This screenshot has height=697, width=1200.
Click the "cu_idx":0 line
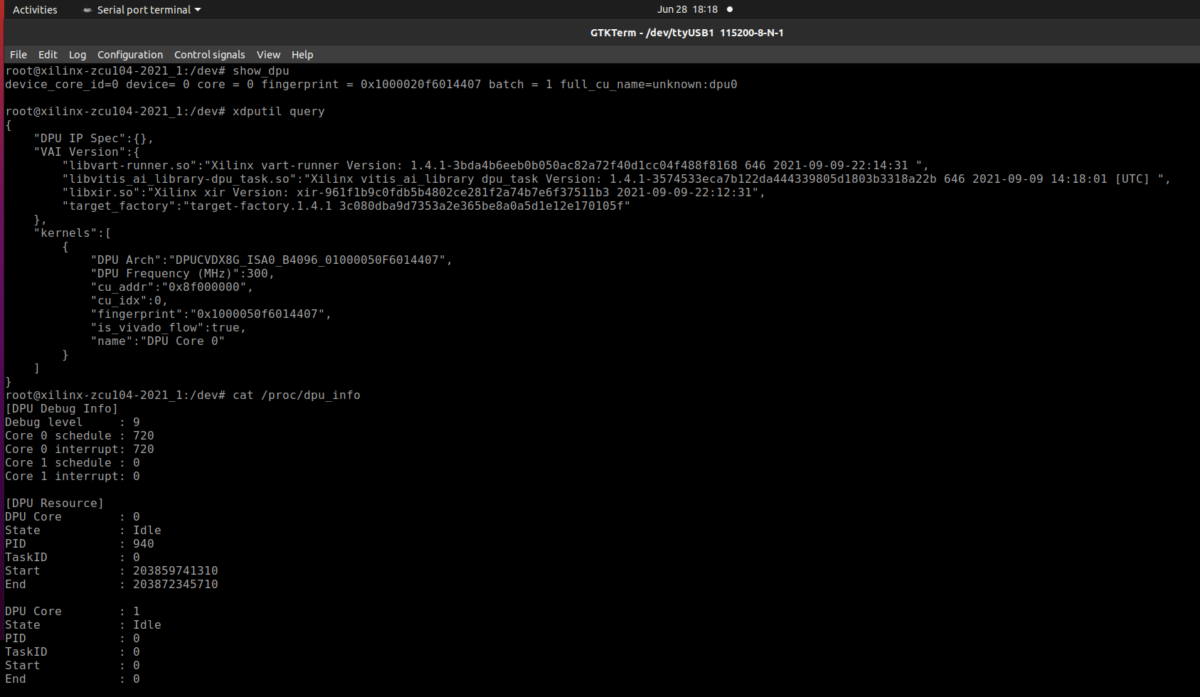tap(129, 301)
